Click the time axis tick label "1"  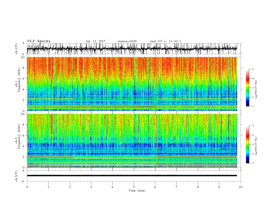click(x=48, y=187)
